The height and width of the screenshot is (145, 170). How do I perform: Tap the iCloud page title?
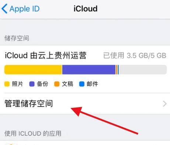pos(86,9)
